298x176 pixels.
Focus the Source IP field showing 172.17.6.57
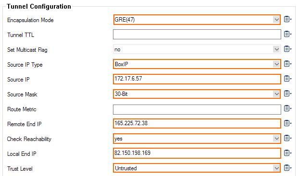(x=197, y=79)
